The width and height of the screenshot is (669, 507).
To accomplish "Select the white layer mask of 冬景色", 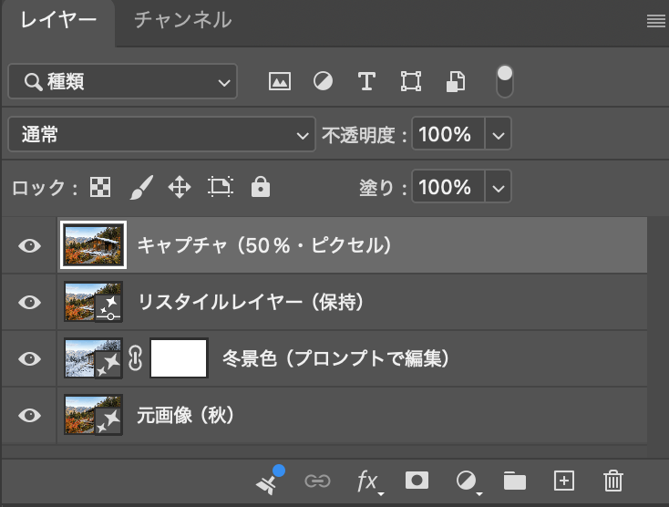I will [x=179, y=358].
